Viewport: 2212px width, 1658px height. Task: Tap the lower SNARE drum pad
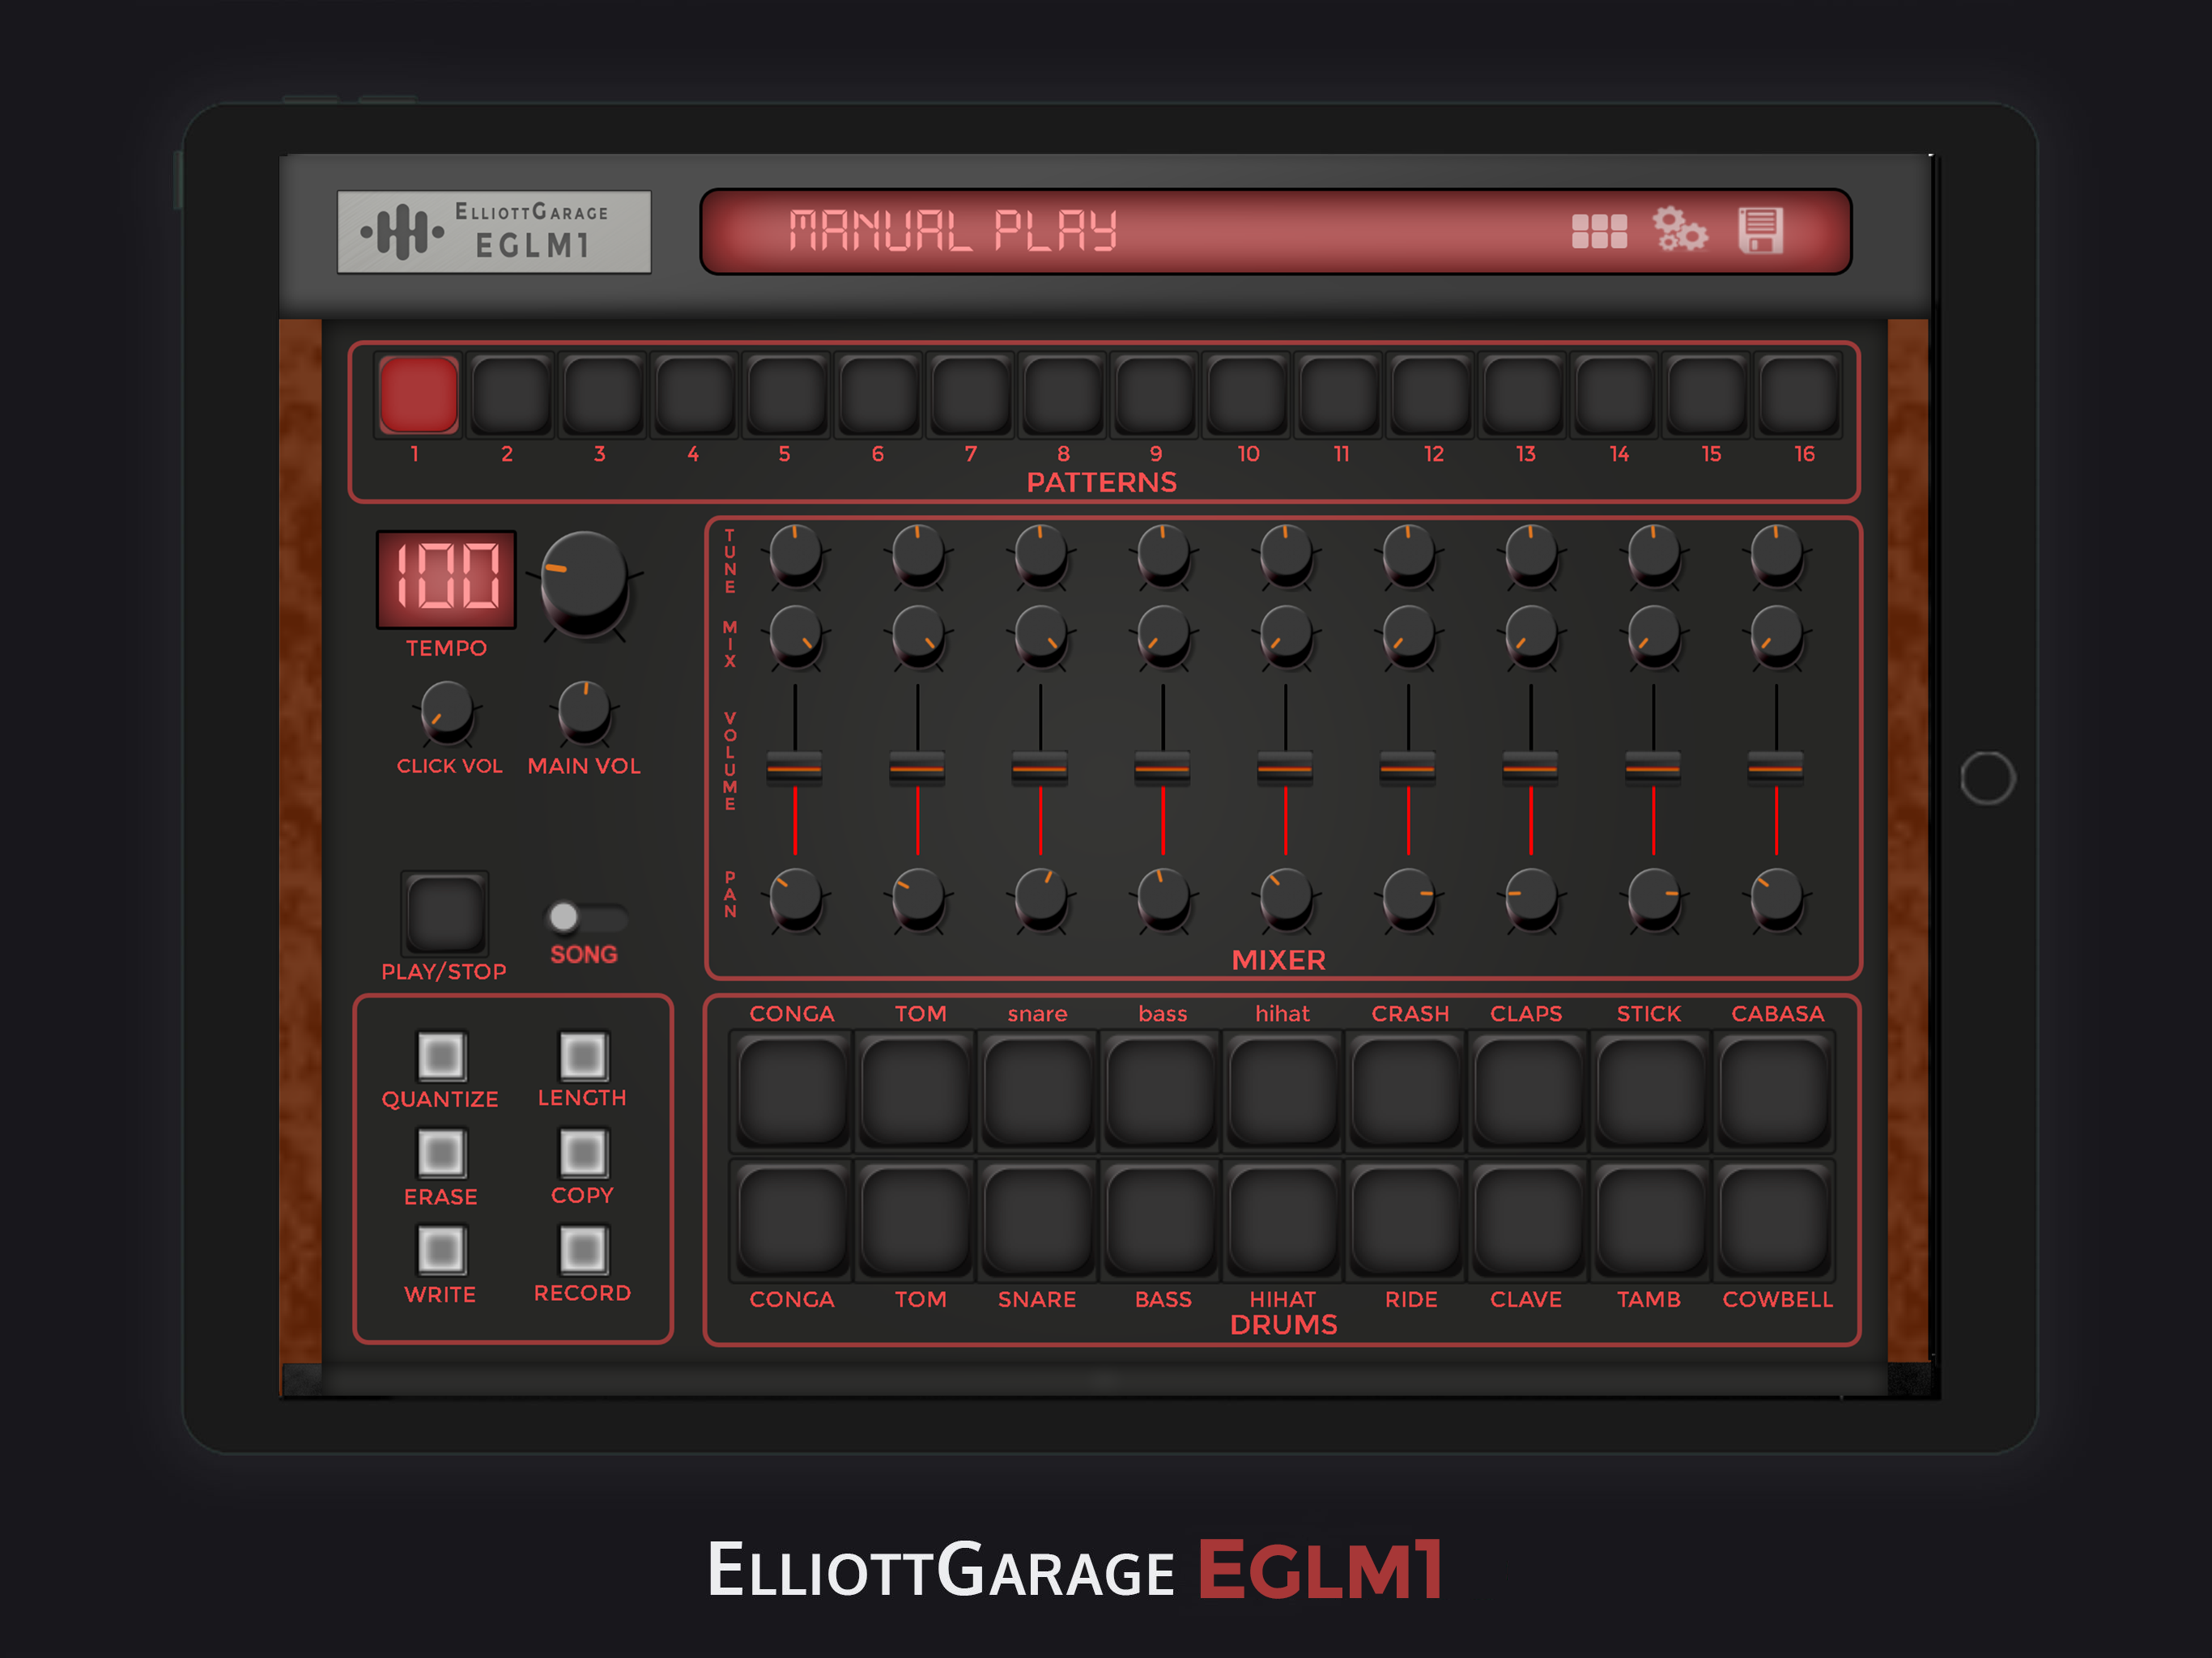1037,1221
